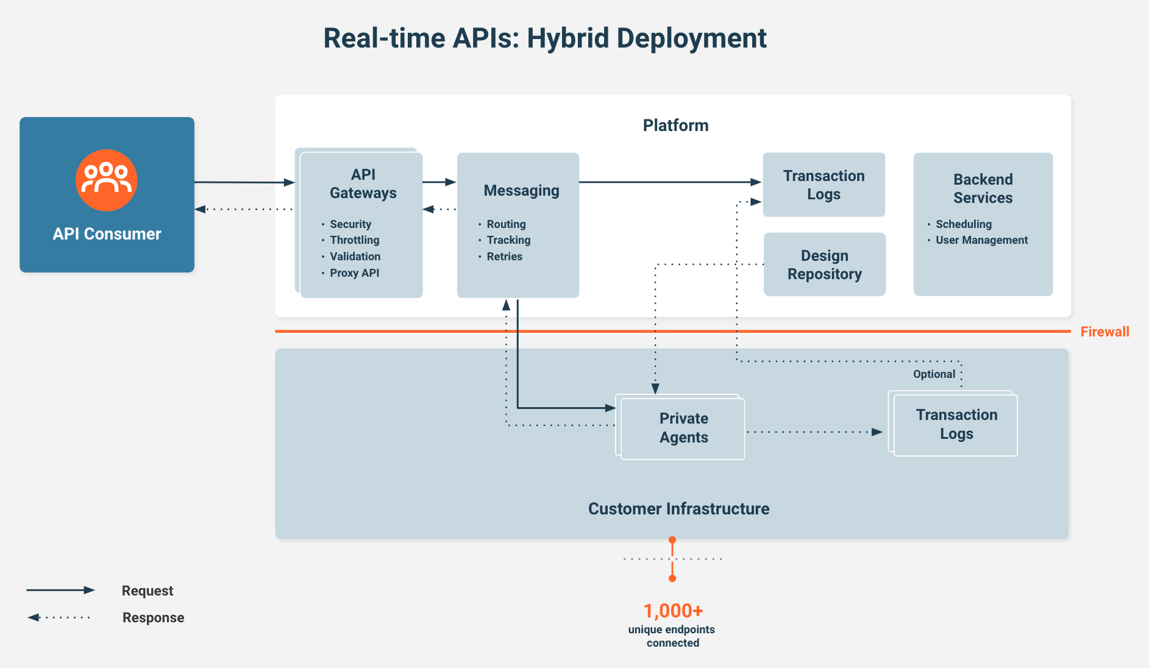
Task: Click the Design Repository box
Action: pos(824,265)
